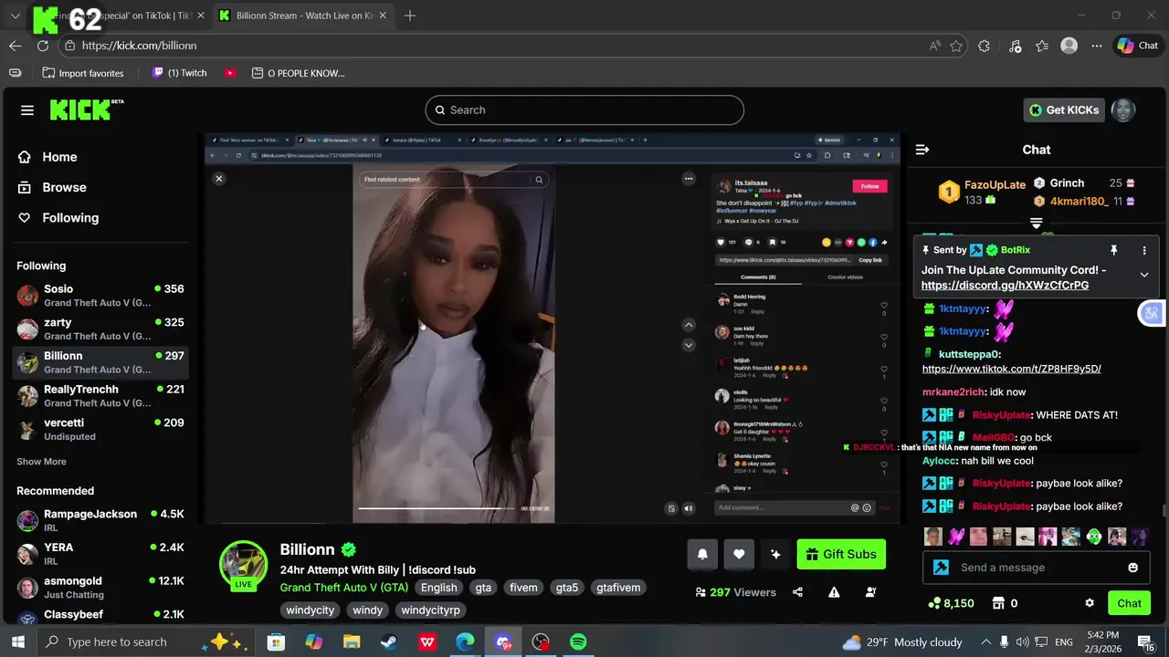Open recommended channel asmongold

point(100,587)
